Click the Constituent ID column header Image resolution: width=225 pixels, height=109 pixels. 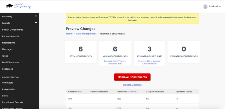click(75, 92)
